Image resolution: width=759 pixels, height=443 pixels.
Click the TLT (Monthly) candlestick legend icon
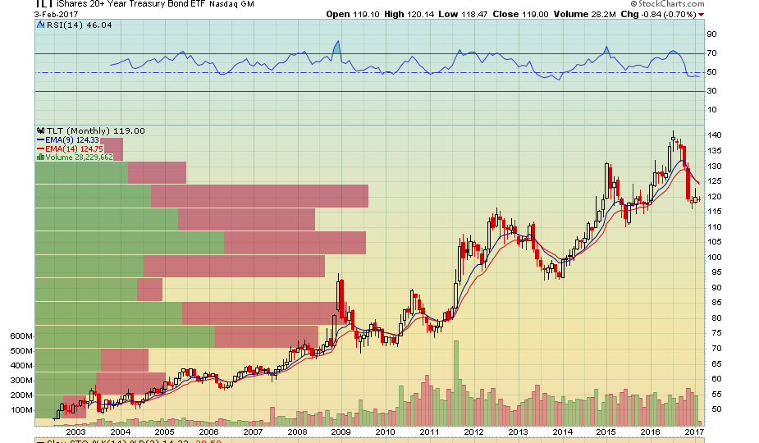[41, 130]
